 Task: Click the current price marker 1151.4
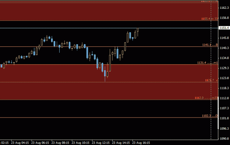tap(224, 28)
